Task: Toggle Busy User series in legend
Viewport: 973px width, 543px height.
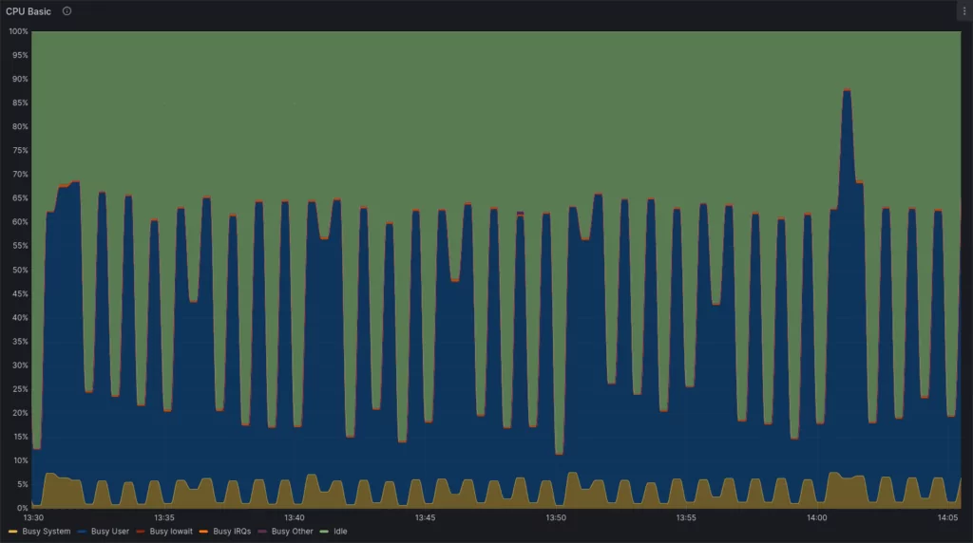Action: [x=110, y=532]
